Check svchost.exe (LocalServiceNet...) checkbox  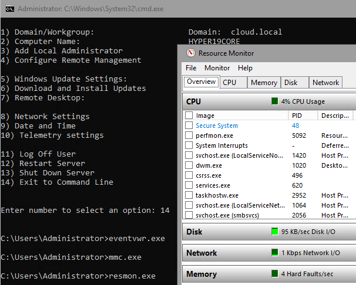(189, 205)
